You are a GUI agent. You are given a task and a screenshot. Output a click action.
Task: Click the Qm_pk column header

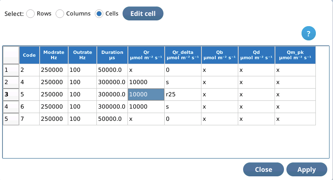(x=295, y=55)
